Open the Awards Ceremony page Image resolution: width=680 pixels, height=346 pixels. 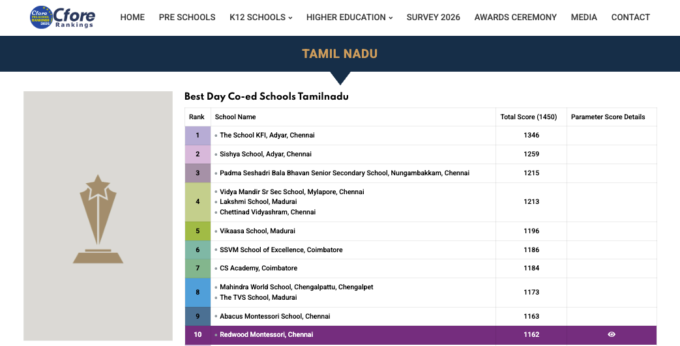click(x=515, y=18)
